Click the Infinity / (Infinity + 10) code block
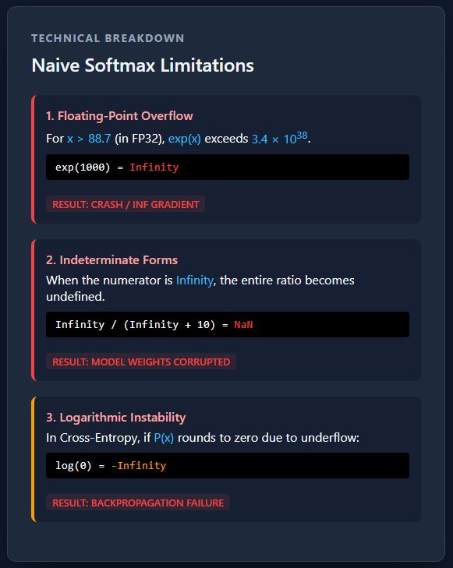Viewport: 453px width, 568px height. [x=228, y=325]
